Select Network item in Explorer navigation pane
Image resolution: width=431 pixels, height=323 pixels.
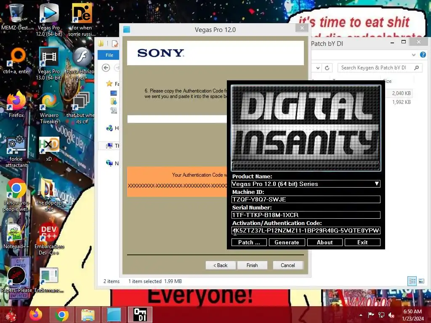tap(112, 163)
